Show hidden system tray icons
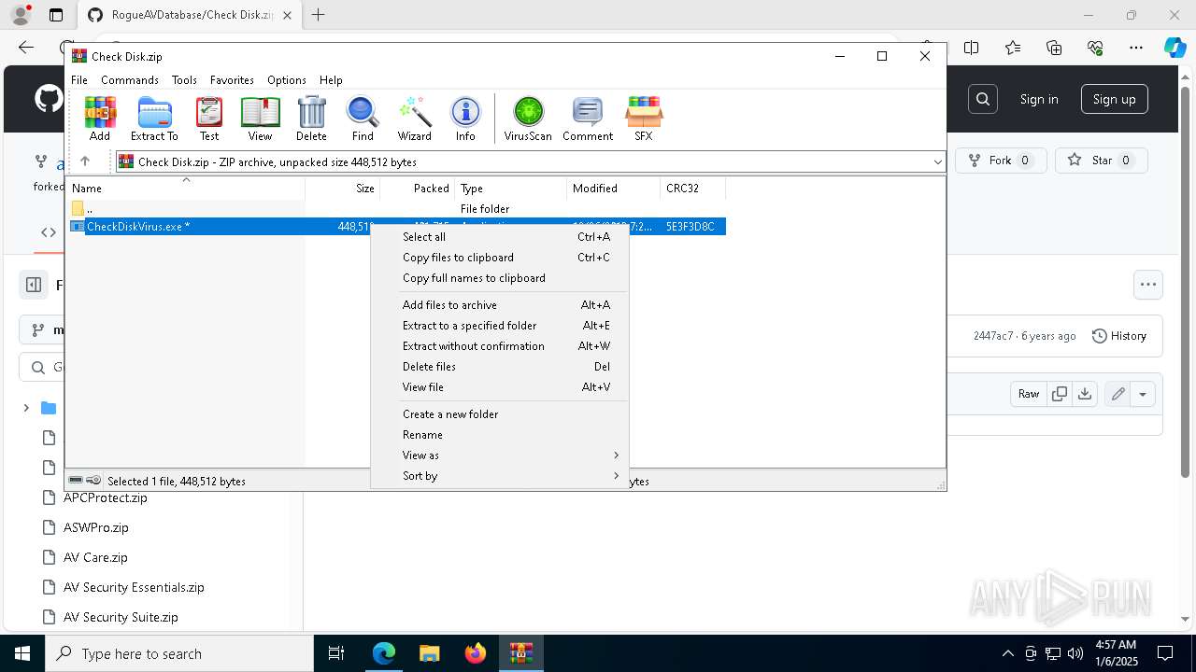This screenshot has height=672, width=1196. (x=1007, y=653)
